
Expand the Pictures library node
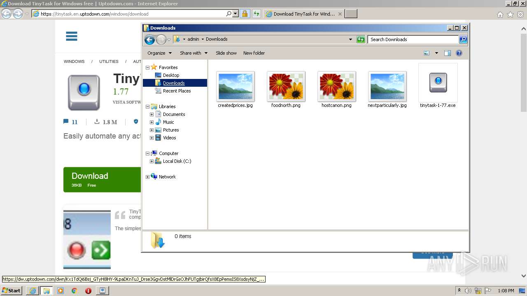(152, 130)
